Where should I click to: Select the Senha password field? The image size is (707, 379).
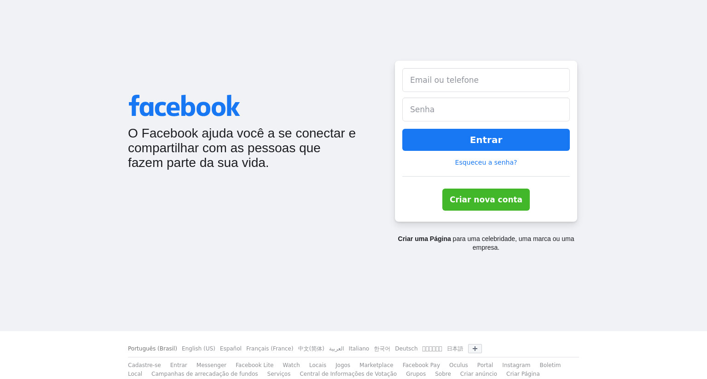[x=486, y=109]
